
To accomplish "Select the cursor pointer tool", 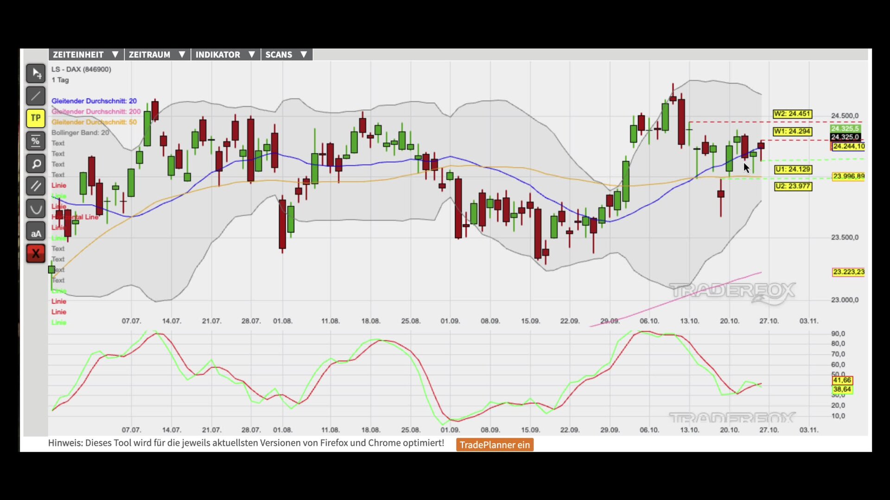I will pyautogui.click(x=36, y=73).
